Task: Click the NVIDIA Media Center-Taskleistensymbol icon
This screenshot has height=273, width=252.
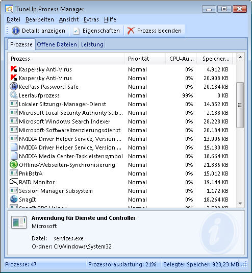Action: [x=14, y=156]
